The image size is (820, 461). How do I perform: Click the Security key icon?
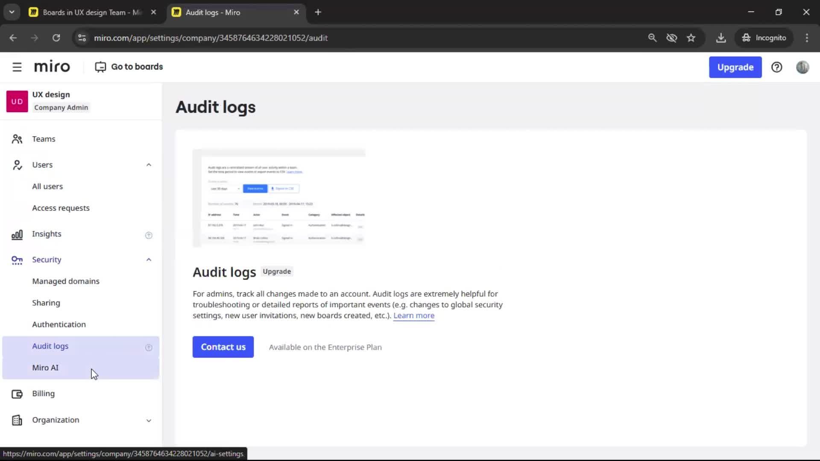tap(17, 260)
